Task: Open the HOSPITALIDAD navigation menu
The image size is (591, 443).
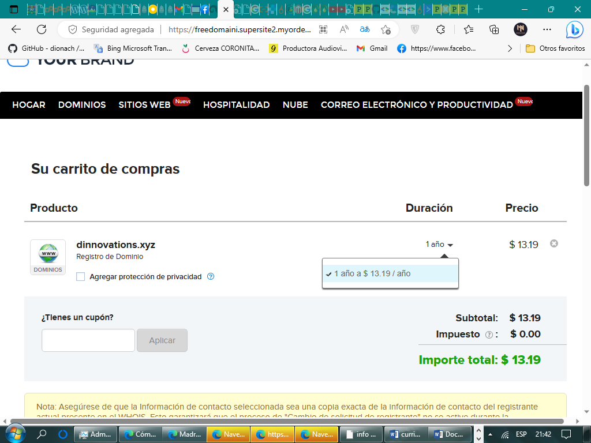Action: 236,105
